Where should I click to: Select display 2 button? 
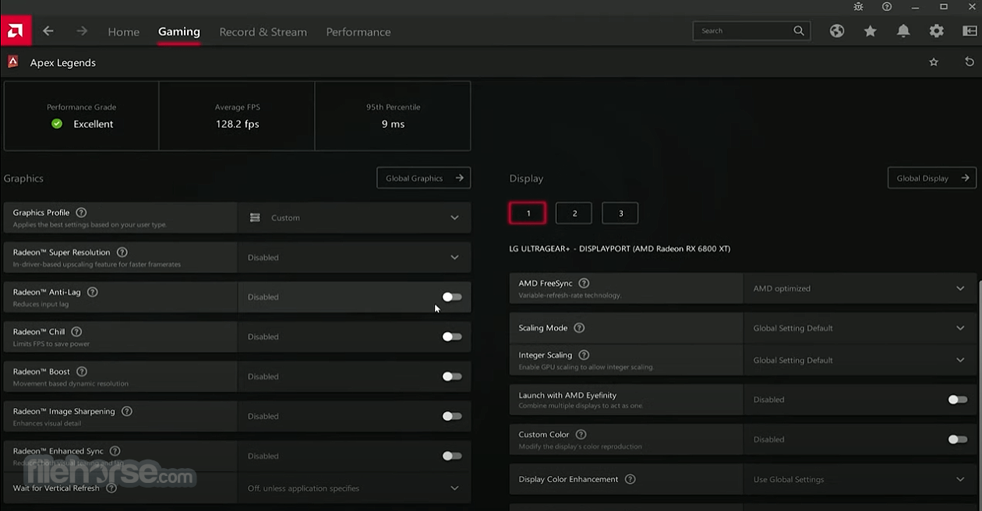coord(574,213)
